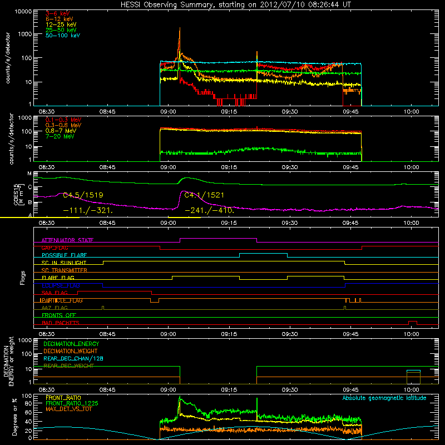Click the 'ATTENUATOR_STATE' flag label

click(67, 240)
